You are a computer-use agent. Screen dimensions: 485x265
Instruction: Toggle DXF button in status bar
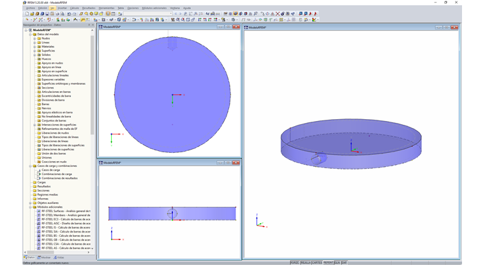[x=344, y=262]
